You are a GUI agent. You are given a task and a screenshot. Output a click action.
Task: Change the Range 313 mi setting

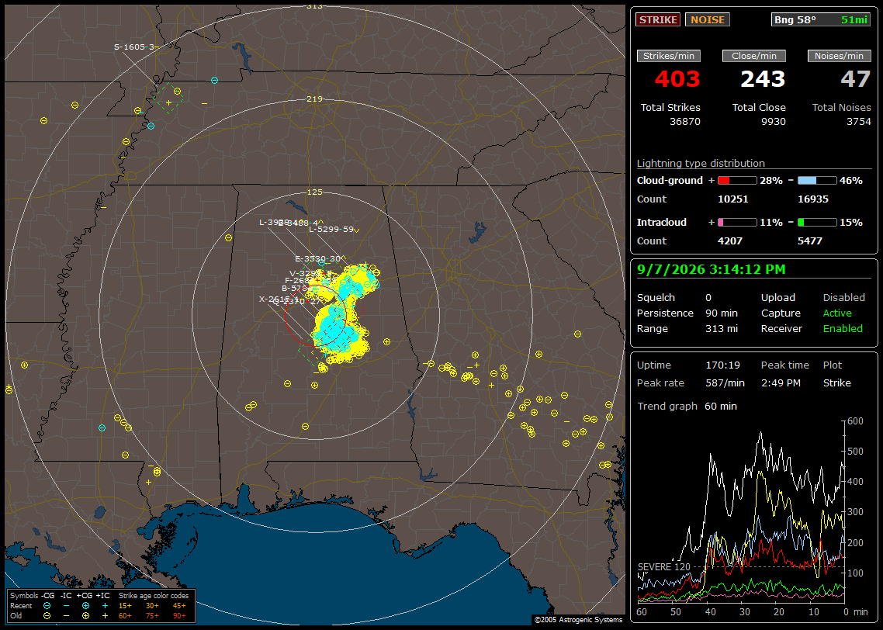click(722, 328)
